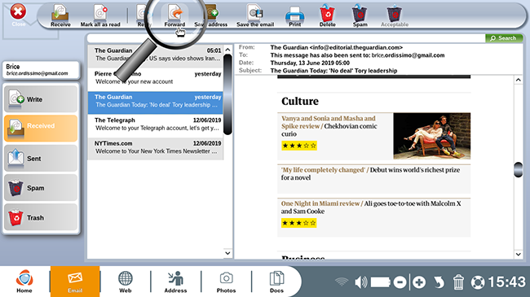The height and width of the screenshot is (297, 530).
Task: Mark all emails as read
Action: (100, 15)
